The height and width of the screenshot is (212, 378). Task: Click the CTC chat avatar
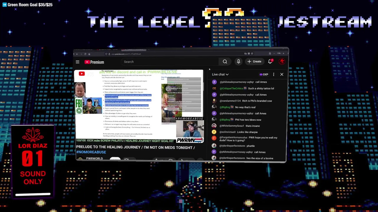tap(214, 88)
